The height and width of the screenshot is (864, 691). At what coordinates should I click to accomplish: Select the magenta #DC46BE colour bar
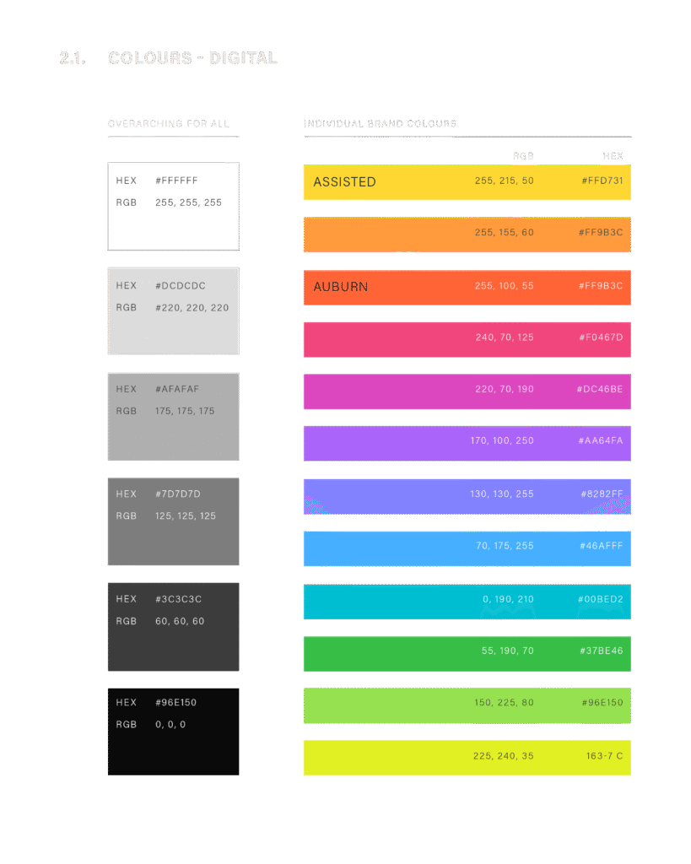point(467,391)
